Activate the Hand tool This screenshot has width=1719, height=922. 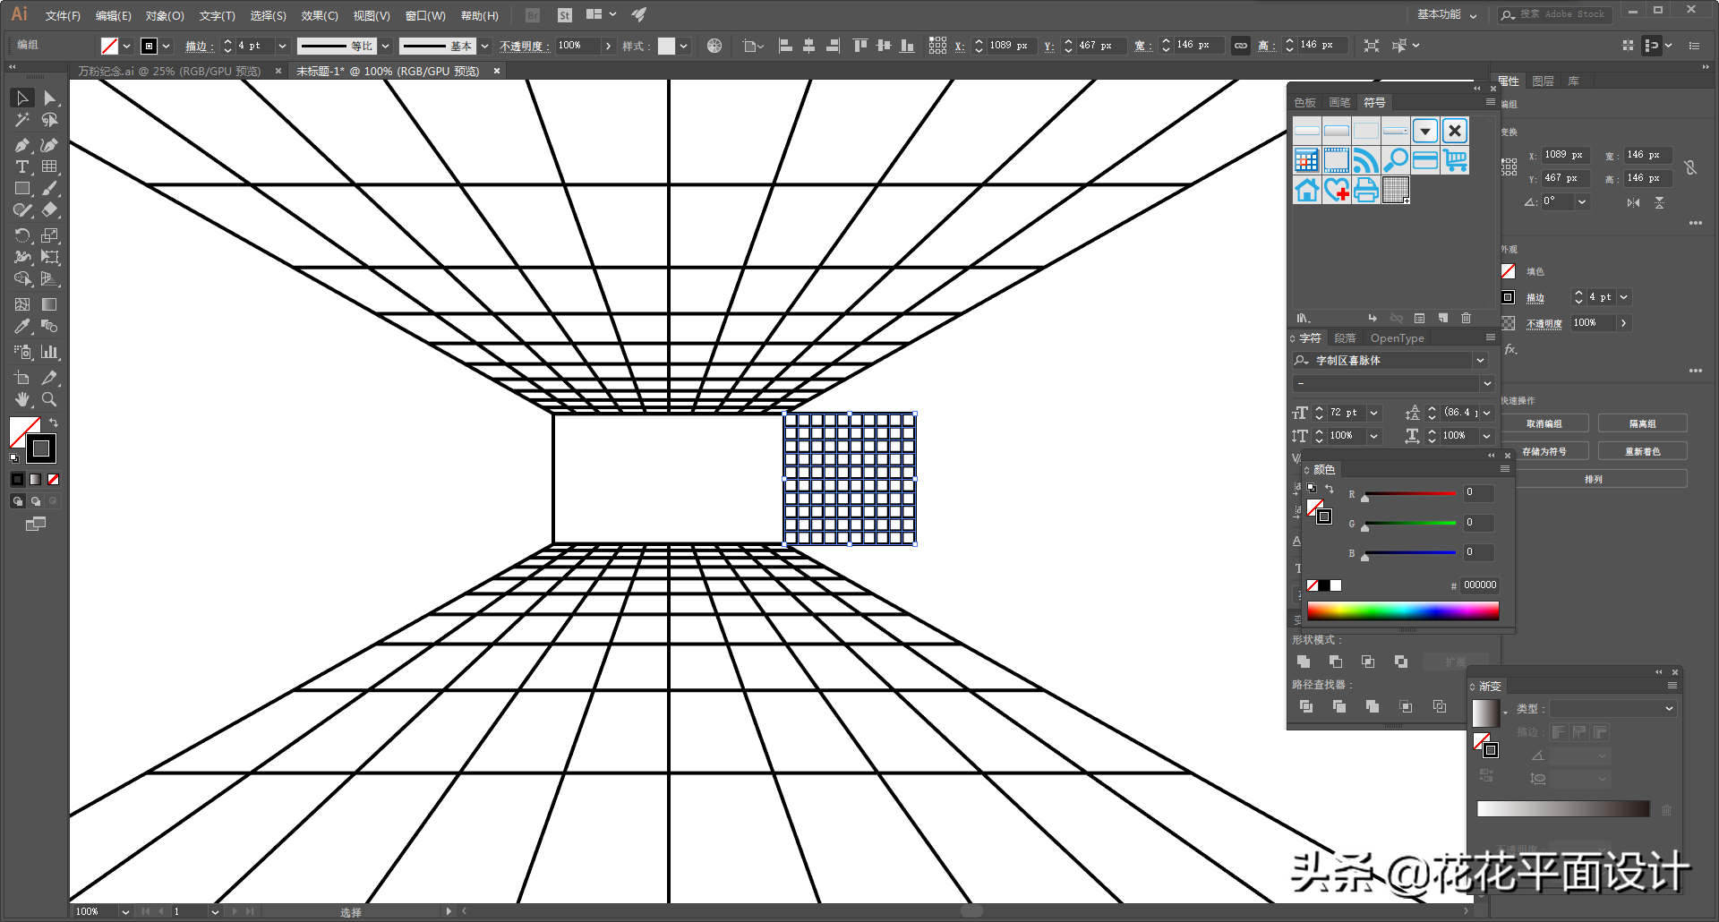click(22, 399)
